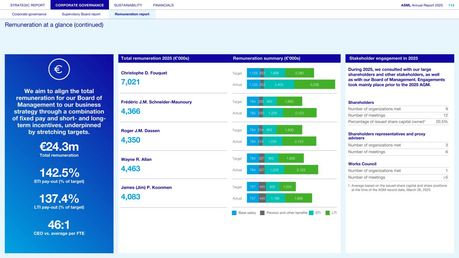Switch to the Sustainability tab
Screen dimensions: 459x258
pyautogui.click(x=128, y=5)
